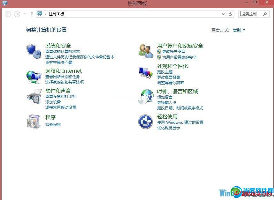Open the Network and Internet globe icon
Viewport: 274px width, 200px height.
pyautogui.click(x=34, y=77)
